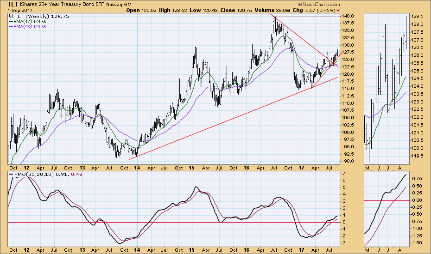
Task: Click the EMA(43) 123.65 legend label
Action: (31, 27)
